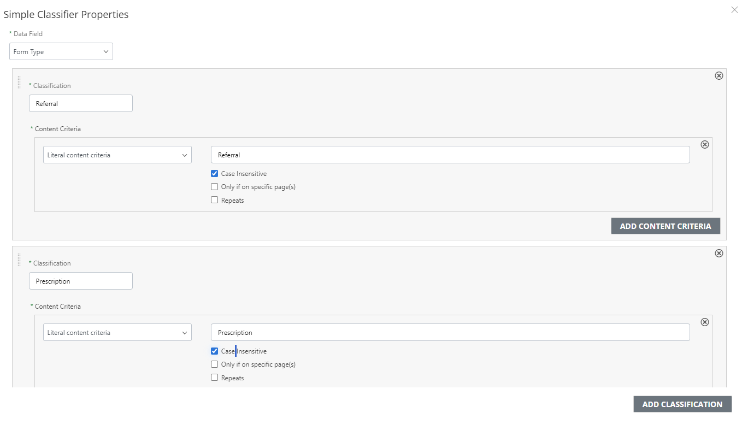The width and height of the screenshot is (742, 424).
Task: Click the Prescription content criteria text field
Action: pos(450,333)
